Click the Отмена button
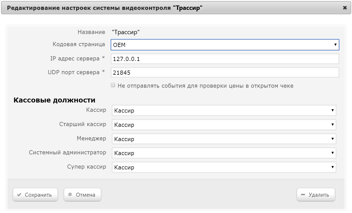The height and width of the screenshot is (213, 352). 82,195
